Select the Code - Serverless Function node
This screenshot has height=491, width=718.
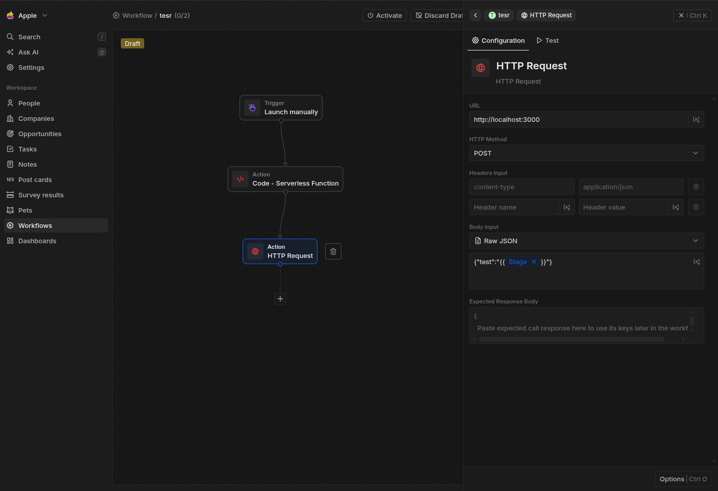285,179
